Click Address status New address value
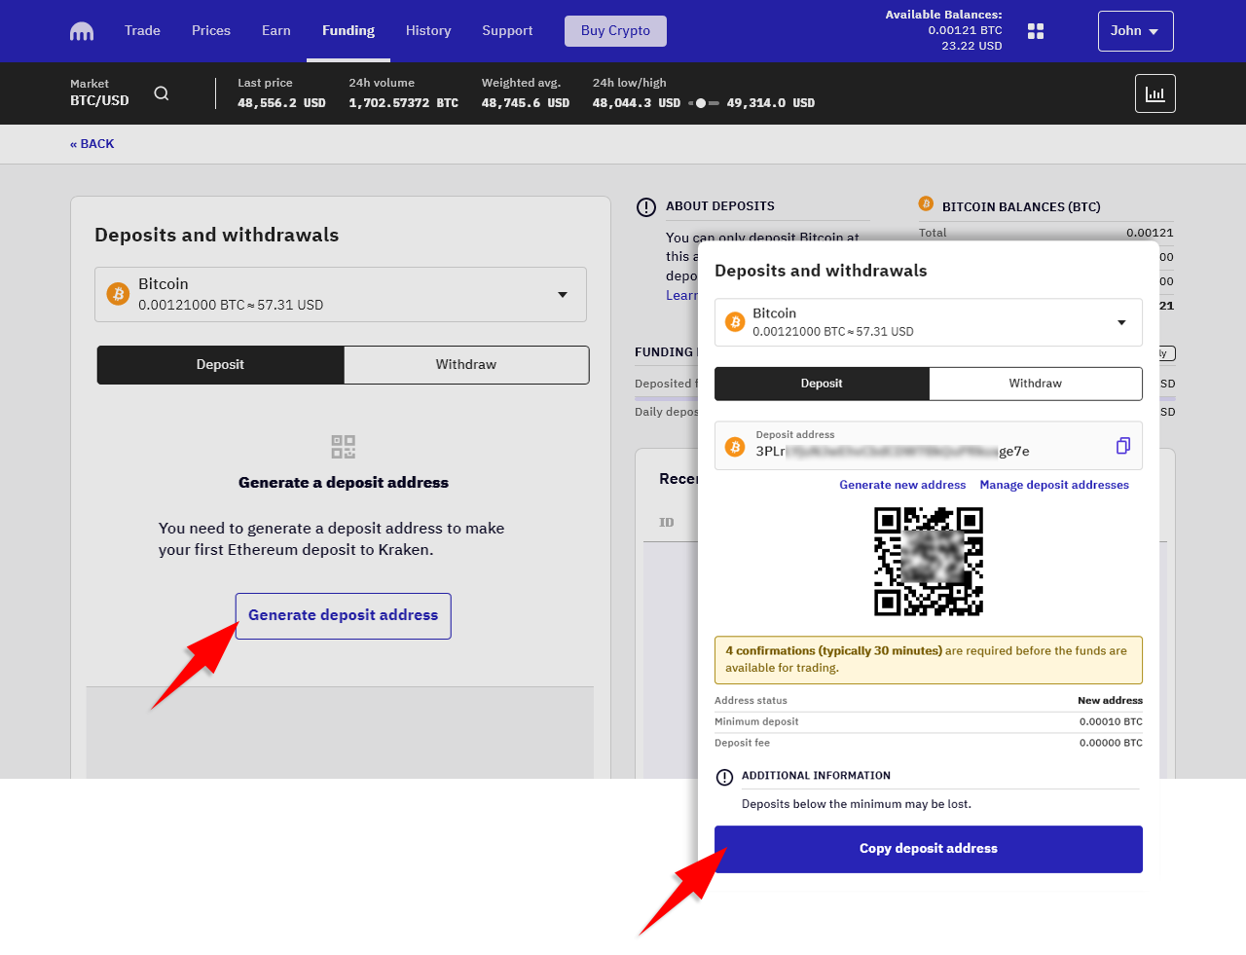Screen dimensions: 1246x955 click(1110, 701)
